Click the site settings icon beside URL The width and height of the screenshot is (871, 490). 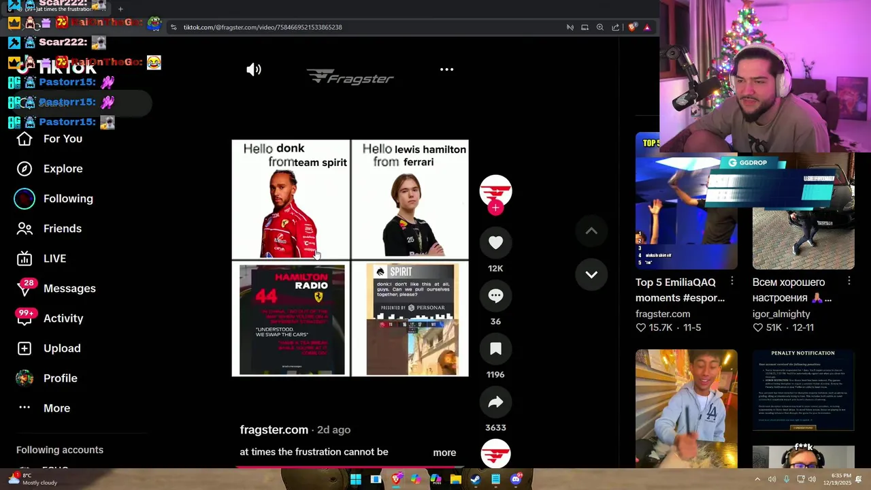click(174, 27)
